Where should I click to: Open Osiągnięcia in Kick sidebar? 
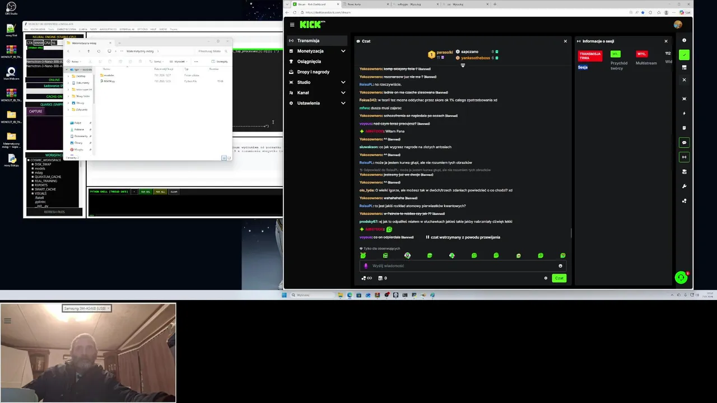tap(309, 62)
